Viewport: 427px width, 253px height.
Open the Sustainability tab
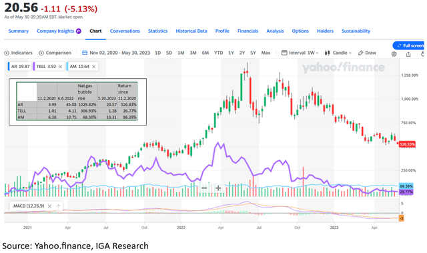point(356,31)
